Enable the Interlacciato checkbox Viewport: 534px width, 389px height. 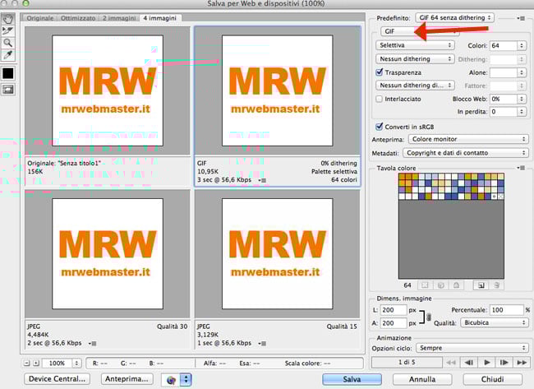tap(379, 98)
